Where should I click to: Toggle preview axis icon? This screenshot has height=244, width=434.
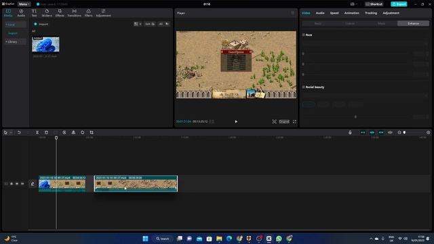[390, 133]
